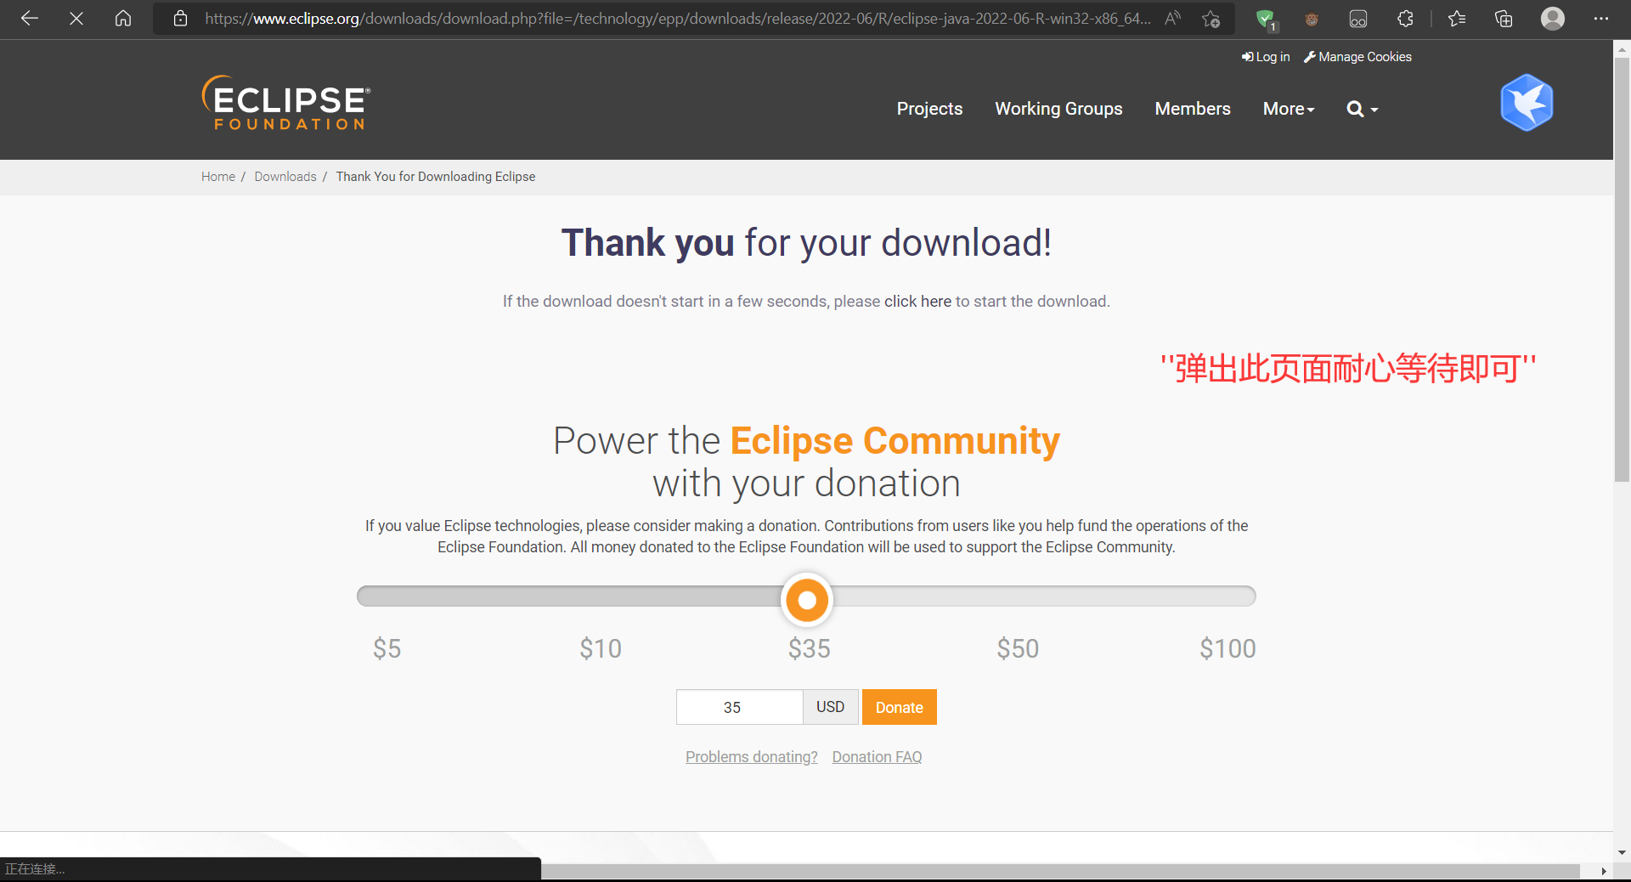
Task: Activate the read aloud icon
Action: (1173, 19)
